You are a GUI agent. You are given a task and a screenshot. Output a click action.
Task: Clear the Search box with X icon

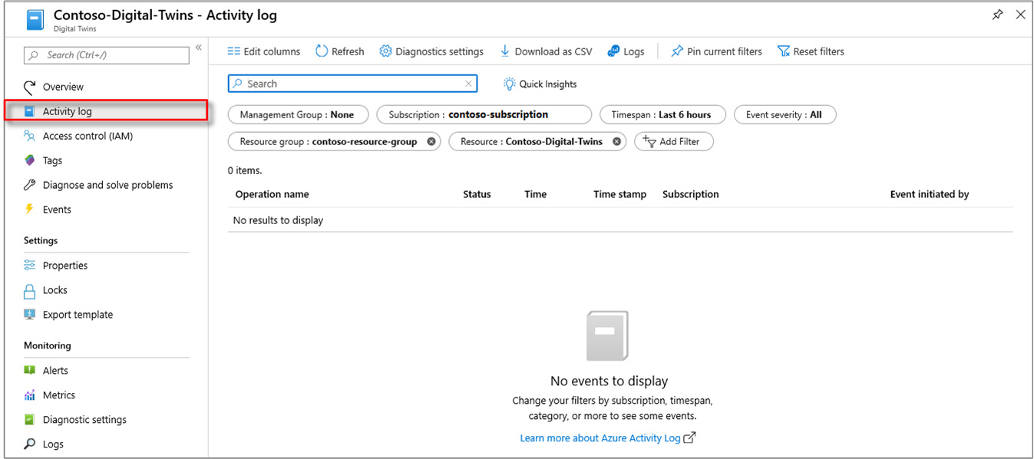pyautogui.click(x=468, y=84)
